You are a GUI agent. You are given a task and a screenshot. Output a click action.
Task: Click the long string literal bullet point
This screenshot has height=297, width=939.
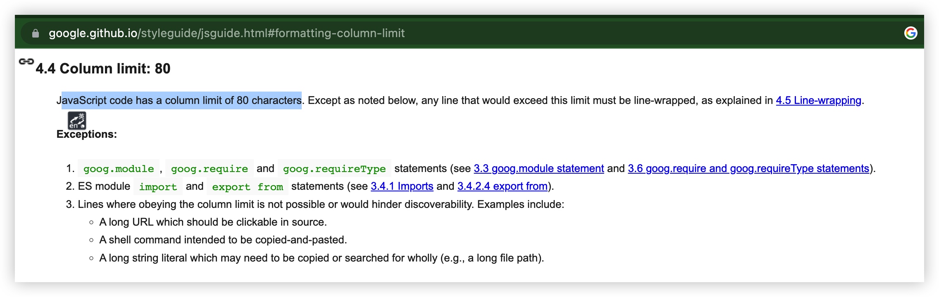click(322, 257)
